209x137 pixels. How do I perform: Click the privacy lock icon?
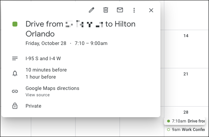click(x=15, y=106)
